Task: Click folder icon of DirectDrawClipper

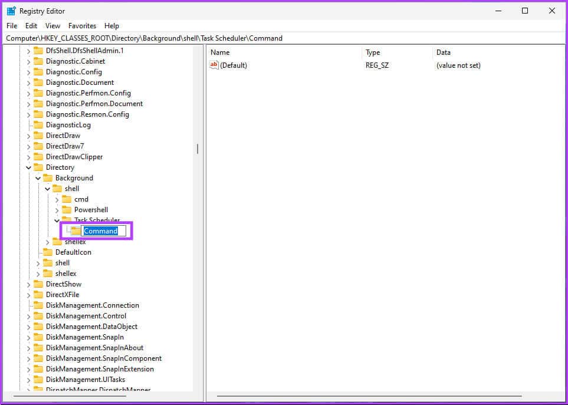Action: point(38,157)
